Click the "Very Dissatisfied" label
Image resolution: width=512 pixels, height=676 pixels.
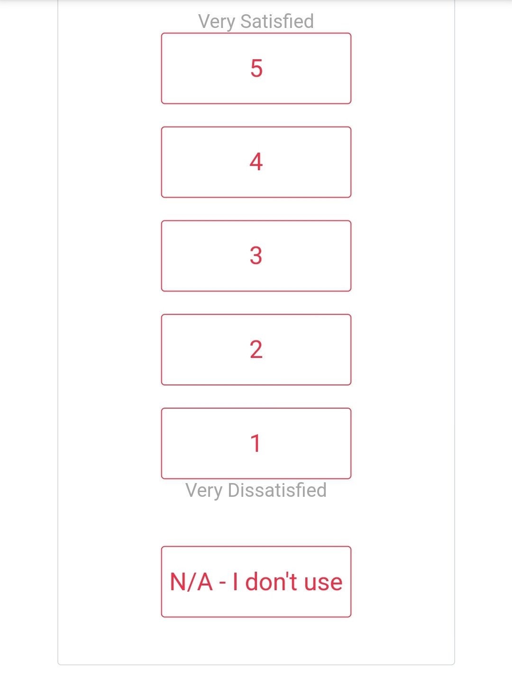[x=256, y=490]
